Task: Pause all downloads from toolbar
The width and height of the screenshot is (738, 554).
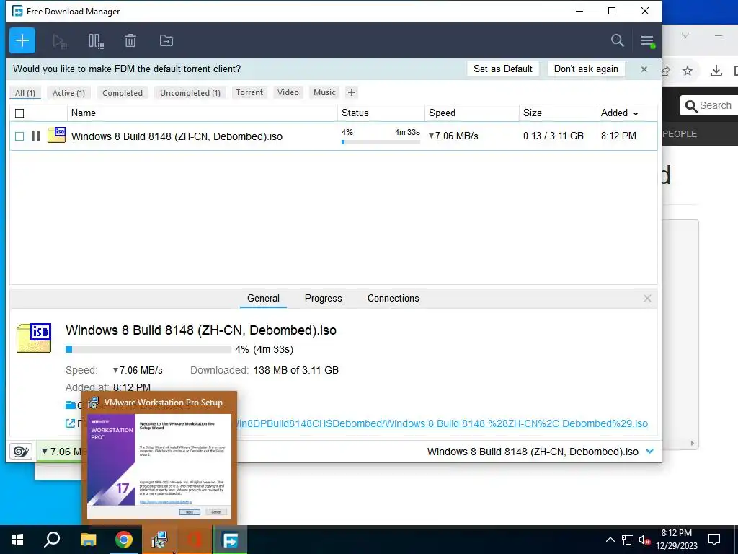Action: tap(96, 41)
